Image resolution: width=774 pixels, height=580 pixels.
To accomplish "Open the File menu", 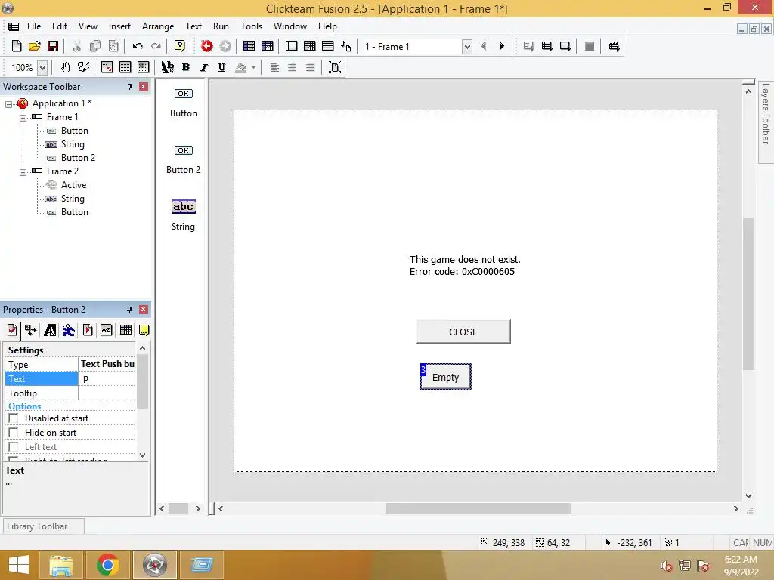I will pos(34,26).
